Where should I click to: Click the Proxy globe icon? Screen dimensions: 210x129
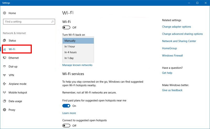[x=4, y=110]
